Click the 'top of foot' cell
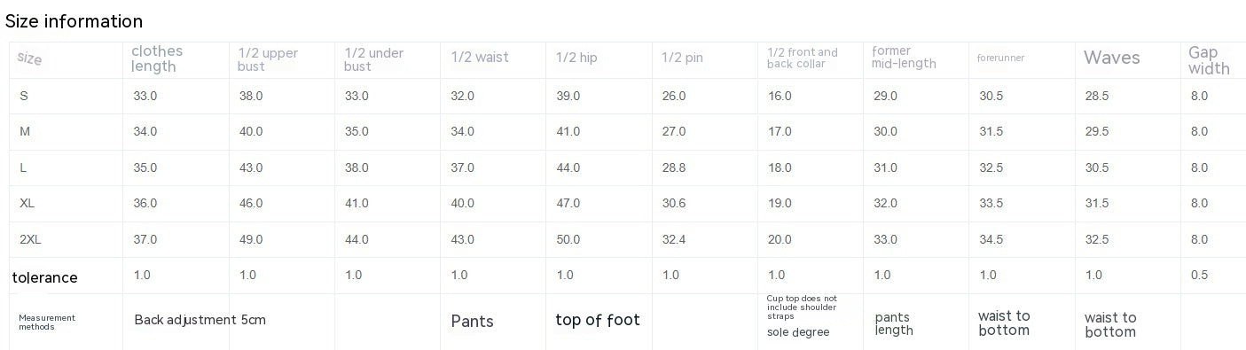Viewport: 1246px width, 350px height. coord(598,320)
